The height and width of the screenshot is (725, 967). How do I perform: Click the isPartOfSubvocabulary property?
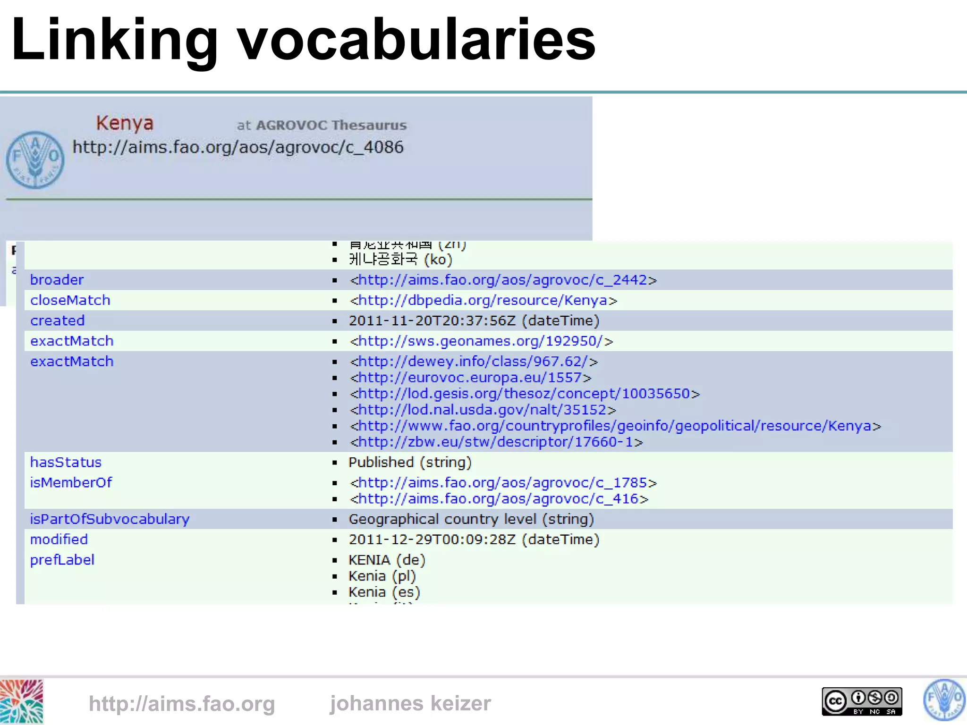[x=110, y=519]
